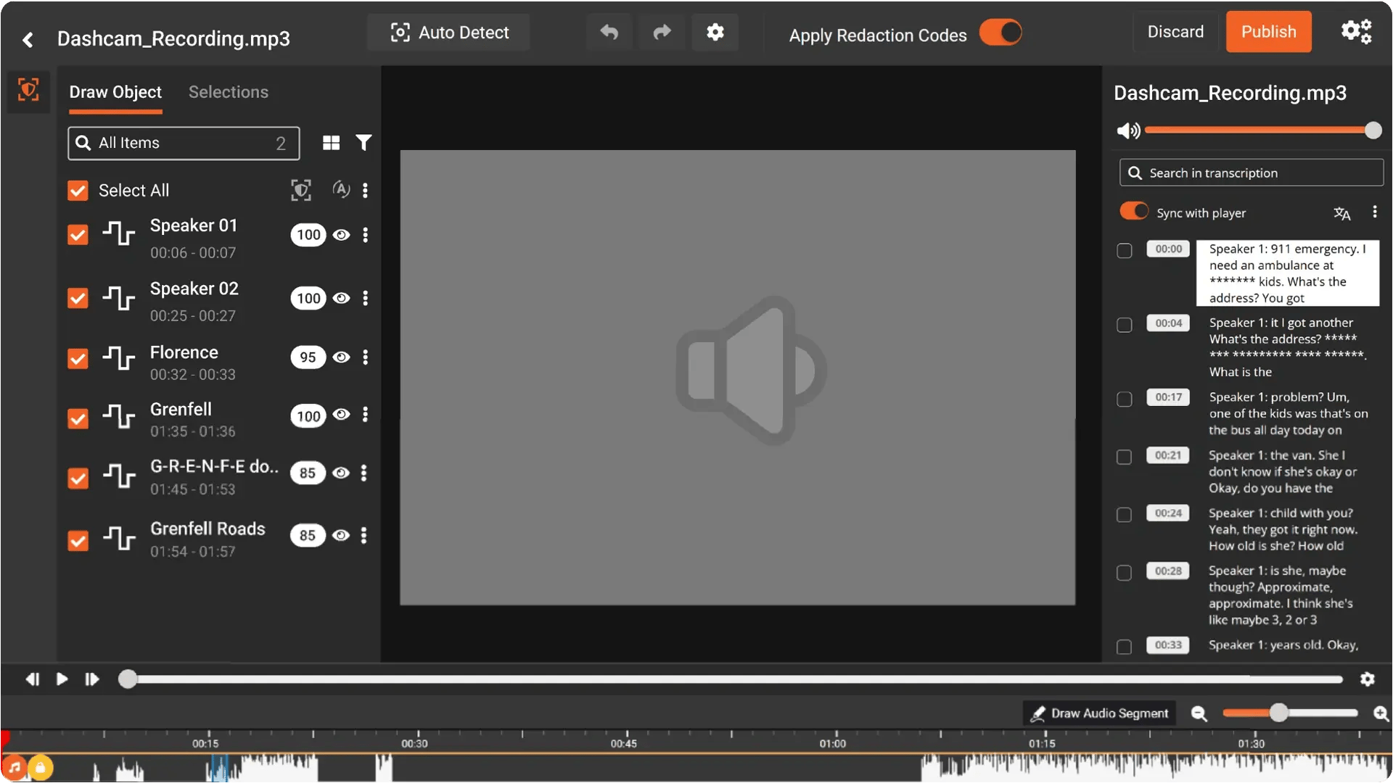Step back one frame
Viewport: 1393px width, 783px height.
[32, 679]
